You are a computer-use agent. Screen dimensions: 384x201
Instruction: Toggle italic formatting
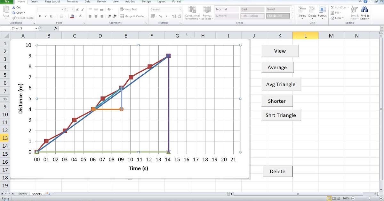[45, 16]
